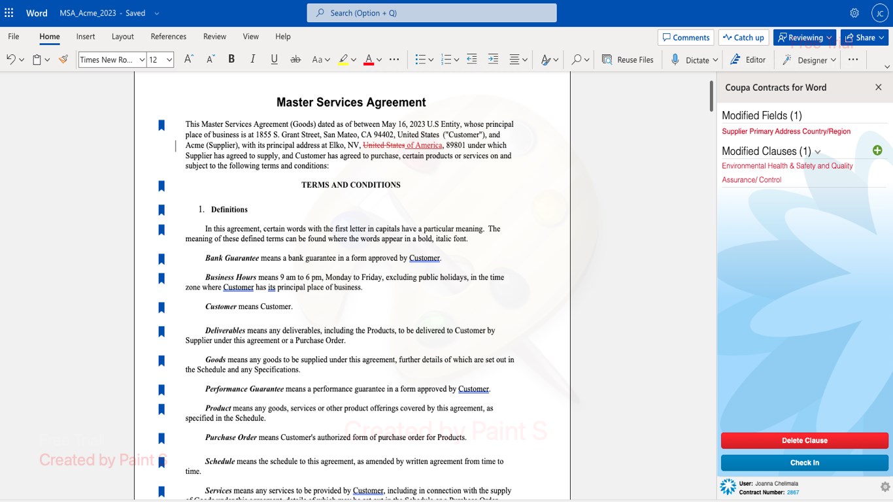Add a clause with green plus icon
Screen dimensions: 893x502
[x=877, y=150]
